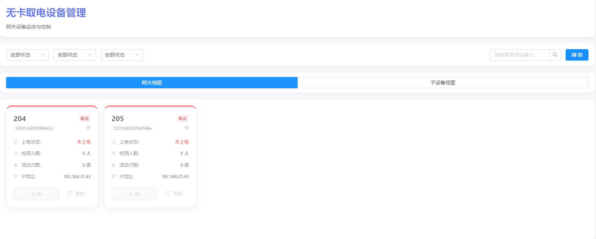This screenshot has width=596, height=239.
Task: Click bell icon beside 活动次数 in card 205
Action: [114, 165]
